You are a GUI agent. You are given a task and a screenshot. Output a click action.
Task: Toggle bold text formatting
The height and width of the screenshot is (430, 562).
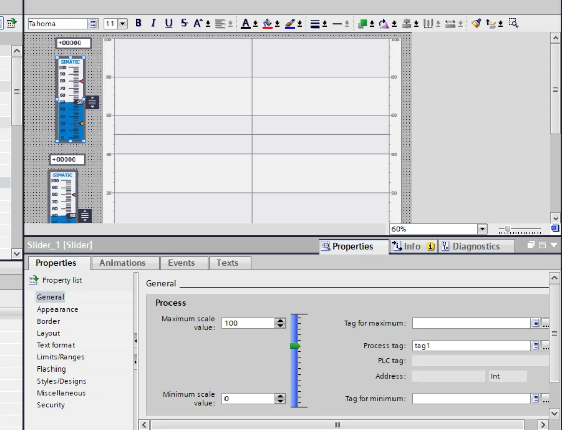138,23
